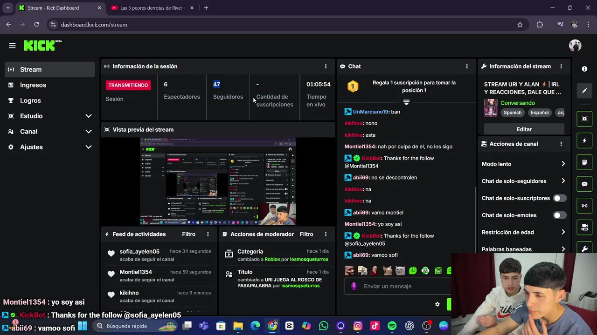Open a new browser tab
597x335 pixels.
coord(206,8)
